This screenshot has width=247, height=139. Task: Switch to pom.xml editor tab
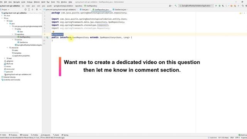pos(61,10)
